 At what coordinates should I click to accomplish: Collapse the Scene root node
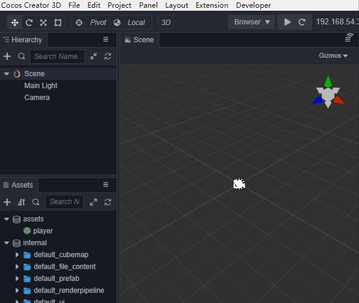point(7,74)
